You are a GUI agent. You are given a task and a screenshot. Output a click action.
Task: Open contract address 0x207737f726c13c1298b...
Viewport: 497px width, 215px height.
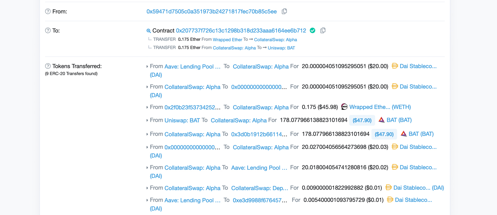coord(241,31)
